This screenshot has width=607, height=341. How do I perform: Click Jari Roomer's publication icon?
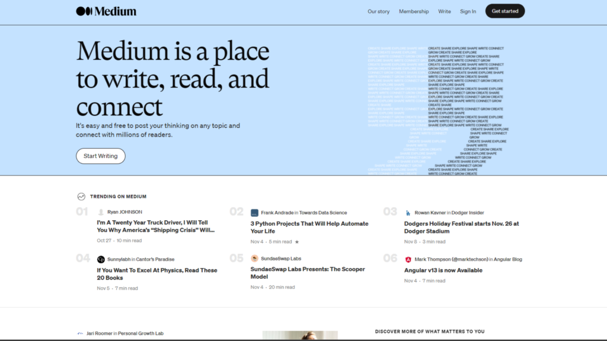pos(79,333)
